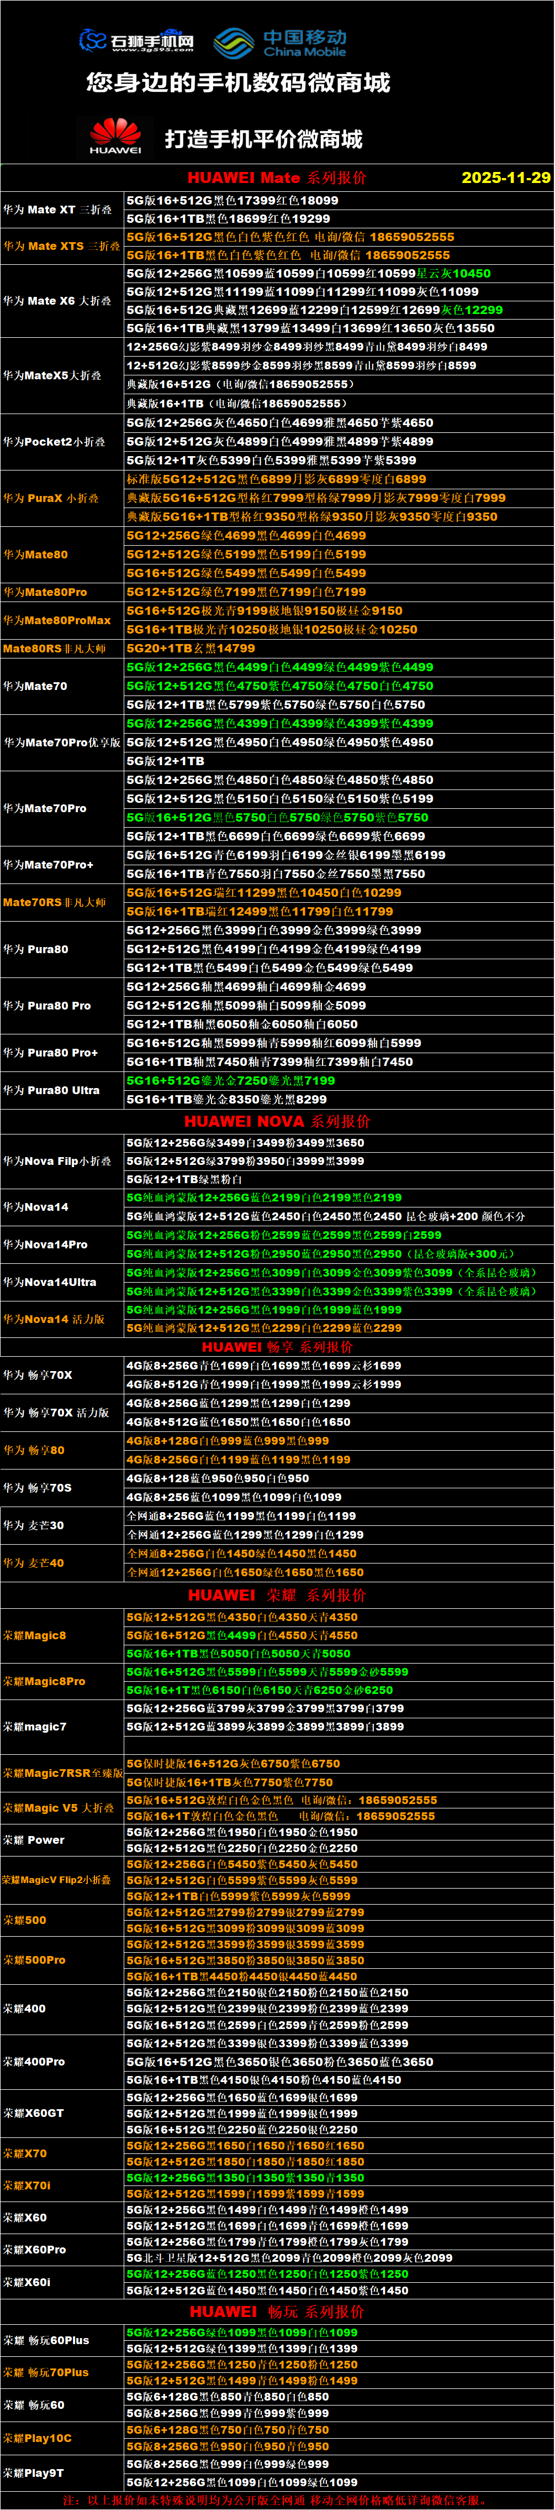Image resolution: width=555 pixels, height=2510 pixels.
Task: Click the HUAWEI 荣耀 系列报价 header
Action: point(277,1595)
